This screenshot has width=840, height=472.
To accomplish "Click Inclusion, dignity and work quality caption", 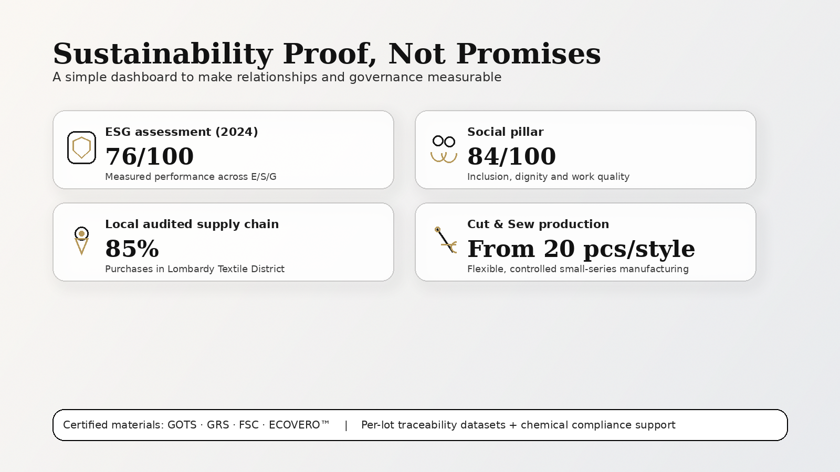I will point(548,177).
